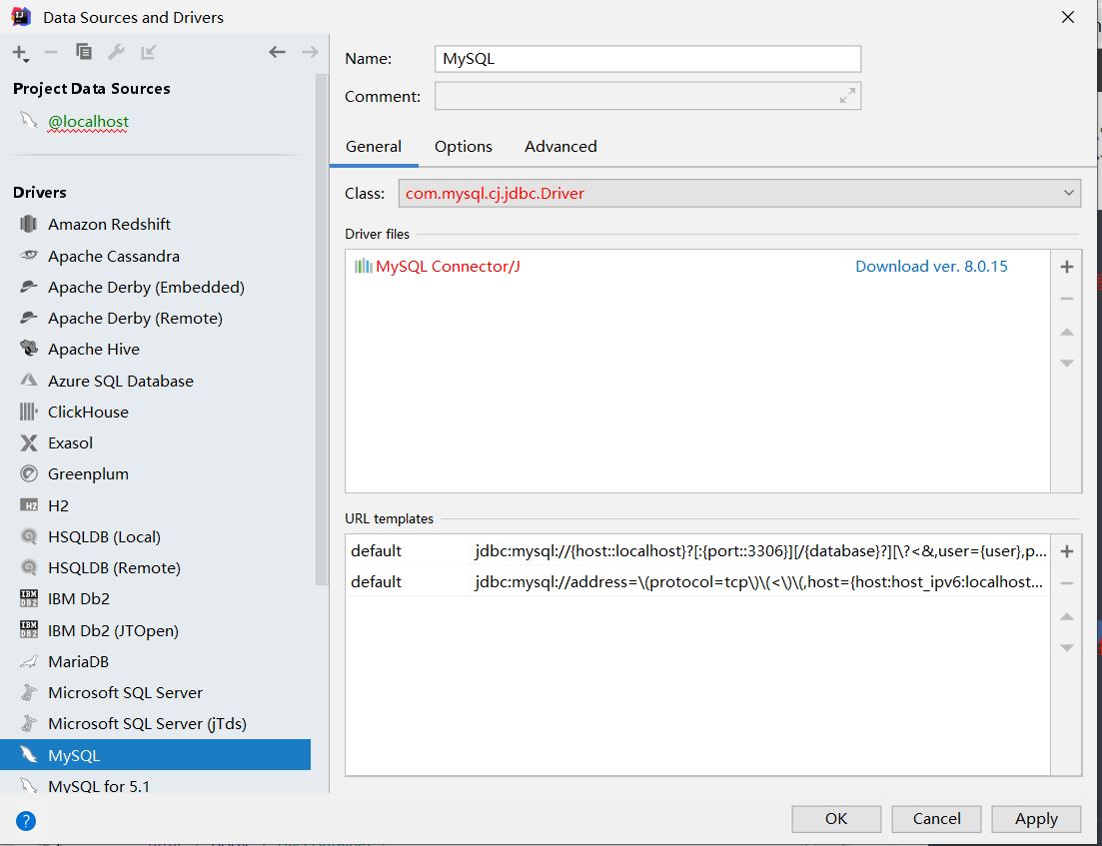Add a driver file with plus
Screen dimensions: 1102x846
tap(1066, 267)
